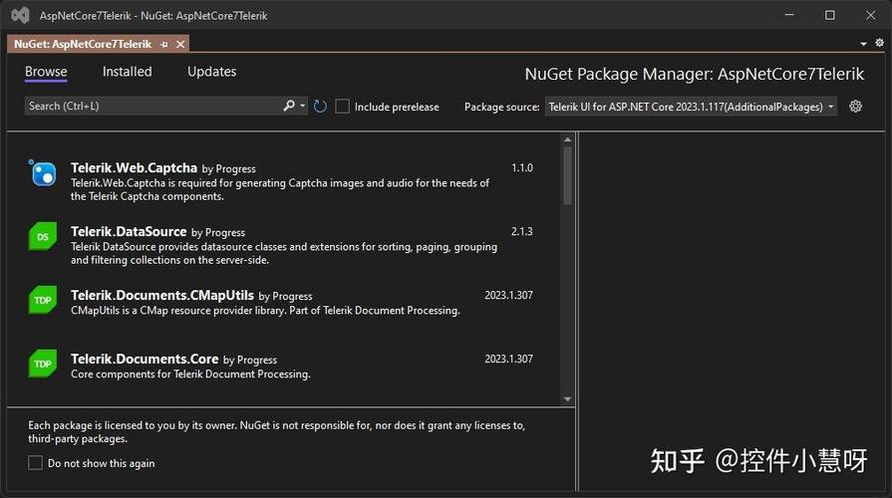The width and height of the screenshot is (892, 498).
Task: Click the package list scrollbar thumb
Action: 567,175
